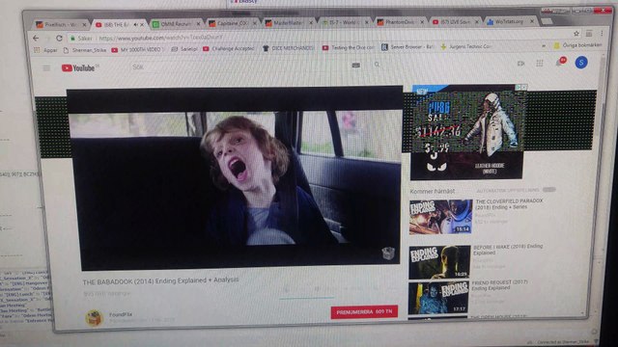This screenshot has height=347, width=618.
Task: Open the FoundFlix channel avatar
Action: (95, 318)
